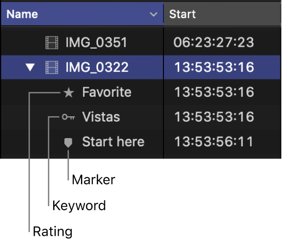Collapse the IMG_0322 disclosure triangle
Screen dimensions: 282x246
pyautogui.click(x=30, y=68)
